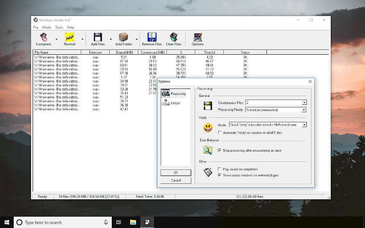Open Task View on the taskbar
Screen dimensions: 365x228
(x=119, y=222)
